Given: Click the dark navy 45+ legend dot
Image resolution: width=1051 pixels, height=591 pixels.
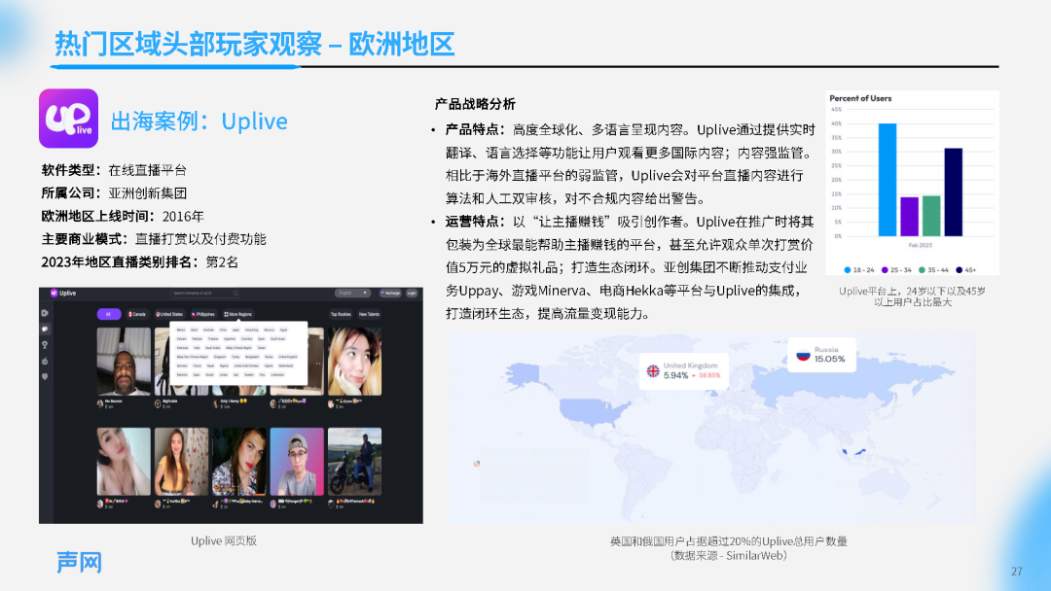Looking at the screenshot, I should [960, 269].
